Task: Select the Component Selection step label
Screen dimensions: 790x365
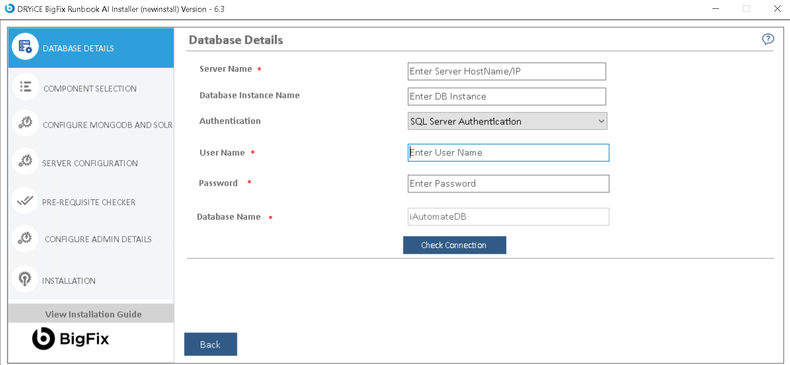Action: tap(90, 89)
